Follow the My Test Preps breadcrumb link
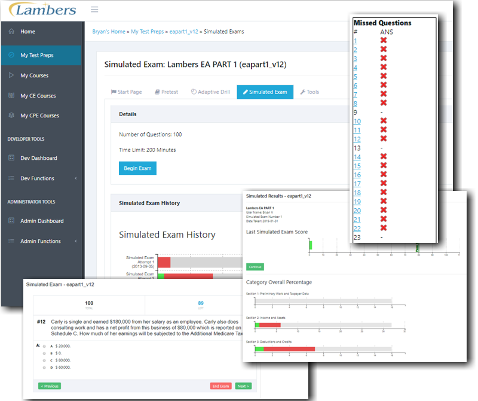478x401 pixels. (147, 32)
